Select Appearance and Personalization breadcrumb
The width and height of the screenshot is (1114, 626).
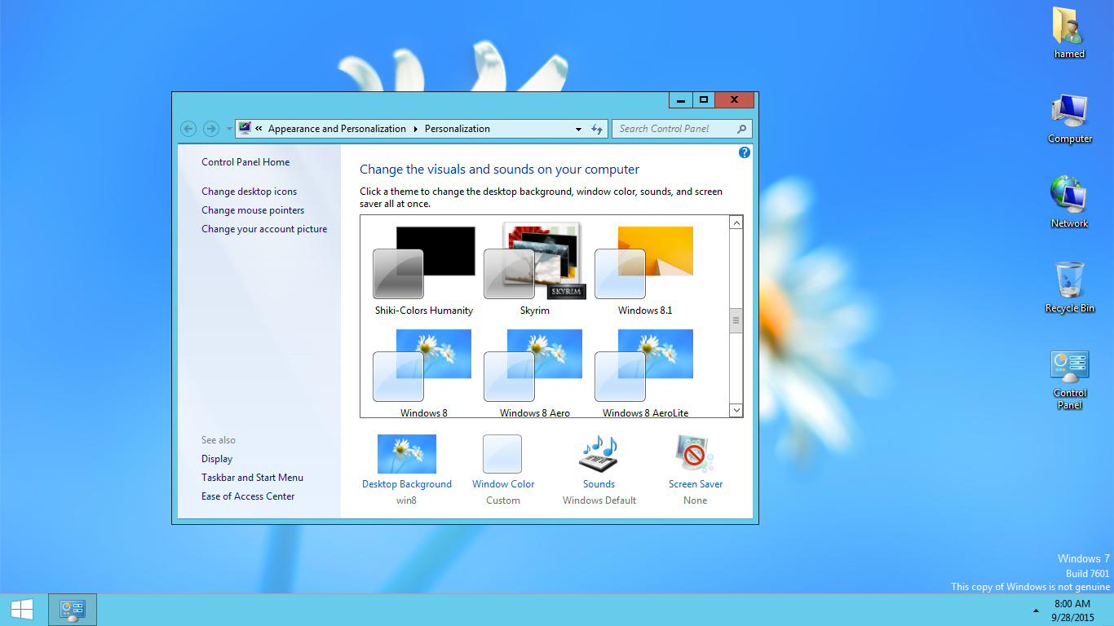(x=337, y=129)
